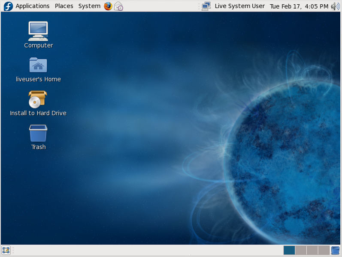Launch Install to Hard Drive icon
The height and width of the screenshot is (257, 342).
pos(38,99)
